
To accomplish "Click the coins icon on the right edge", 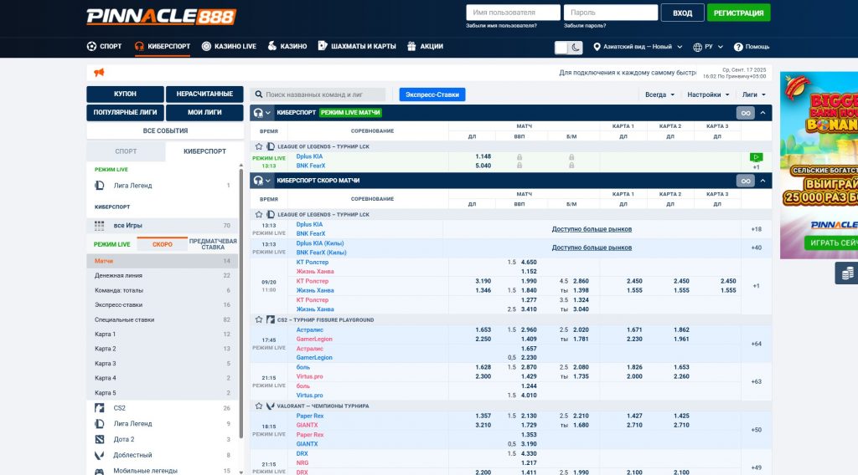I will pos(848,273).
